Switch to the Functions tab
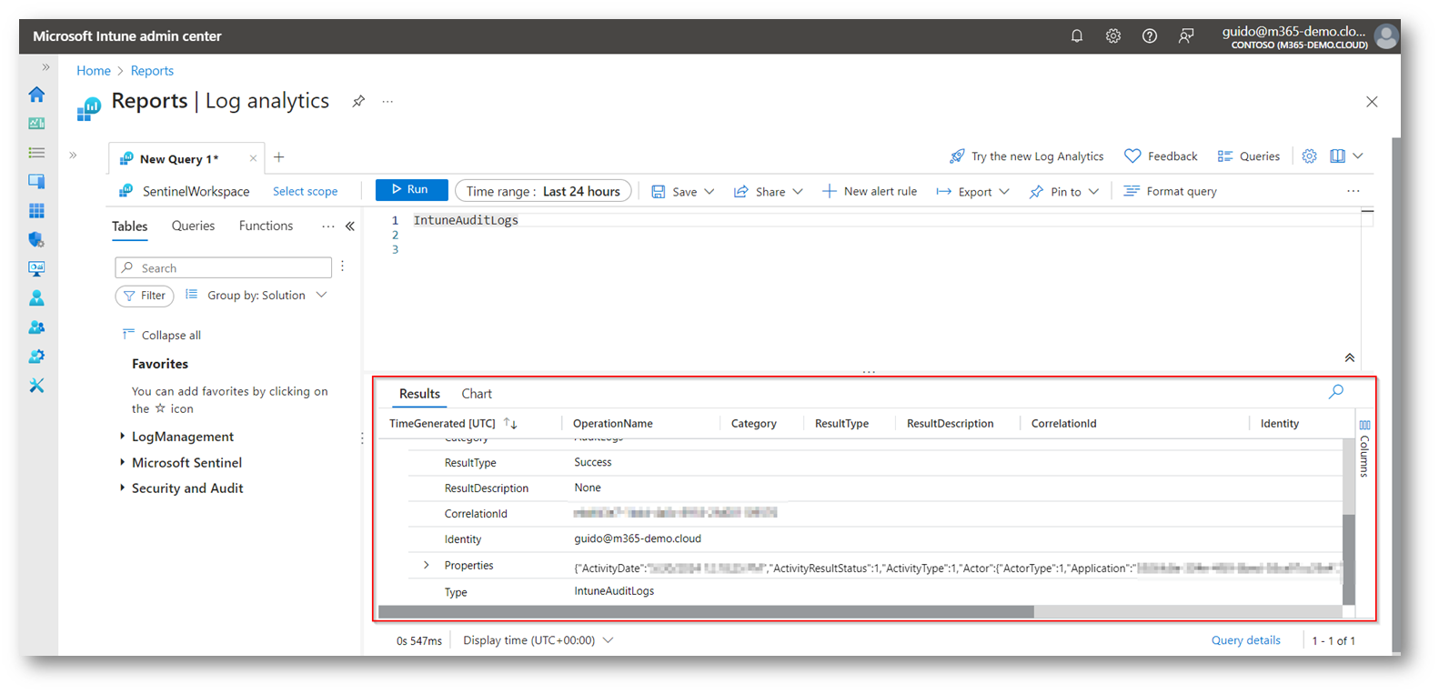The width and height of the screenshot is (1439, 694). (x=266, y=226)
